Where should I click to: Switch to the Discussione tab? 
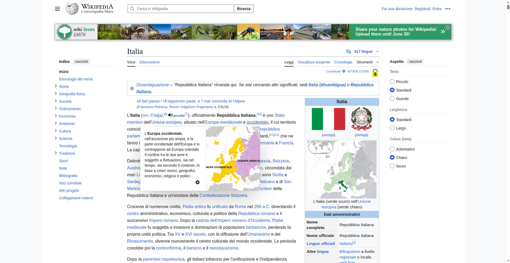point(149,62)
